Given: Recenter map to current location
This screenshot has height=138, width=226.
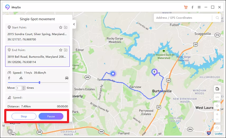Looking at the screenshot, I should 217,106.
